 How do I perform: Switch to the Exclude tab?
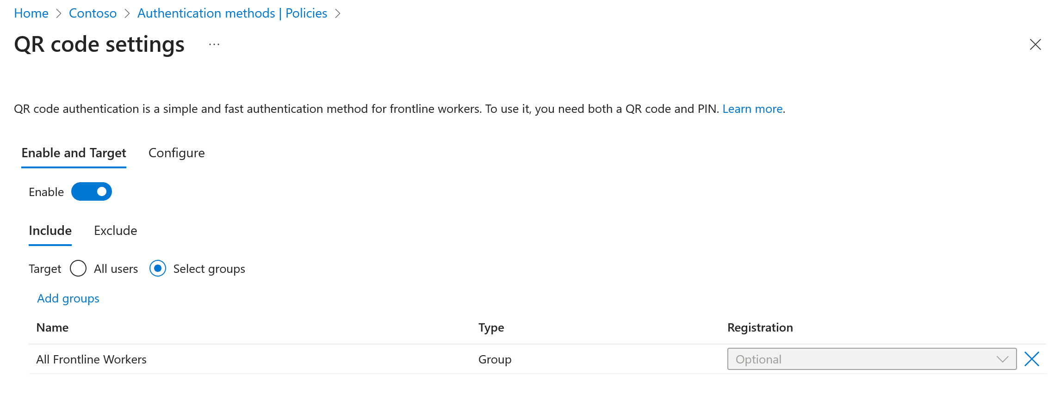(115, 230)
